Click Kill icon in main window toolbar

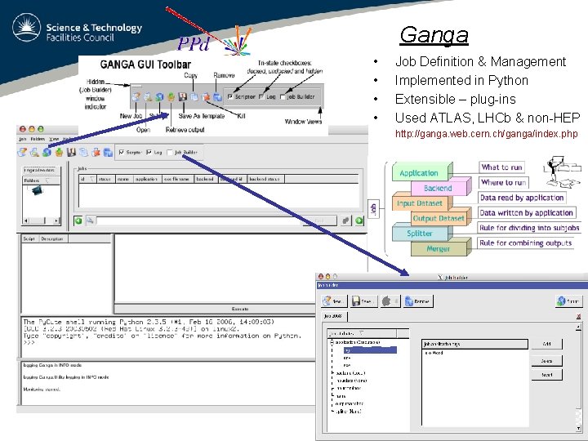pyautogui.click(x=96, y=152)
